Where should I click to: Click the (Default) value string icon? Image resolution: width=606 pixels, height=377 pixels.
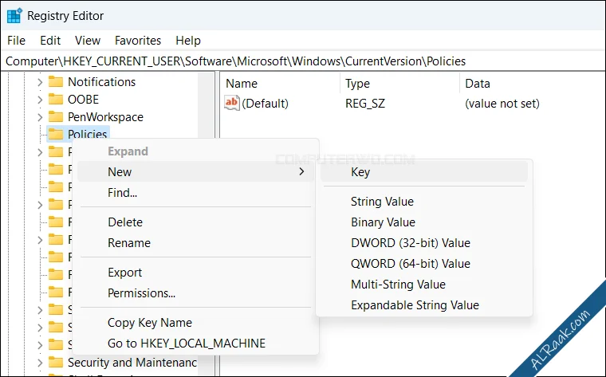point(231,103)
